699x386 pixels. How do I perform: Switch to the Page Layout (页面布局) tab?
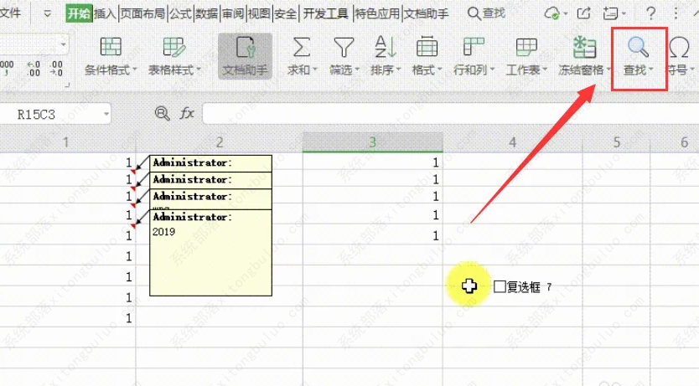142,13
